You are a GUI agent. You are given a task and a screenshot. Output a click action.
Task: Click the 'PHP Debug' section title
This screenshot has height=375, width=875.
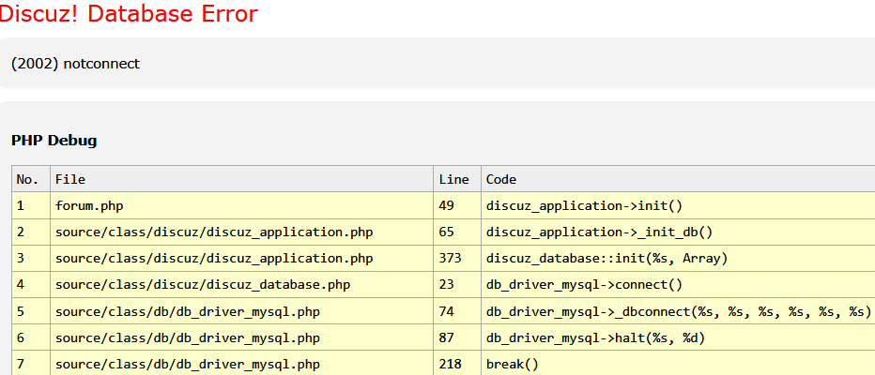[x=54, y=141]
